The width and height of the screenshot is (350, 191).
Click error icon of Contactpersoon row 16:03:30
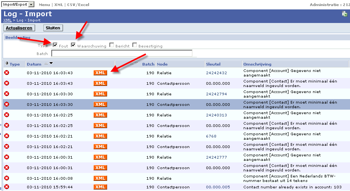[x=7, y=104]
